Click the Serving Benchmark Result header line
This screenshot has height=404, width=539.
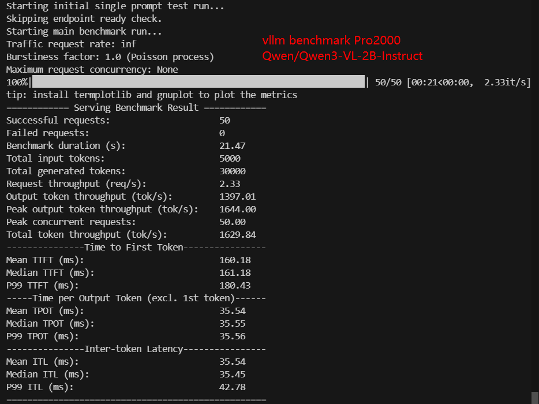click(x=136, y=107)
